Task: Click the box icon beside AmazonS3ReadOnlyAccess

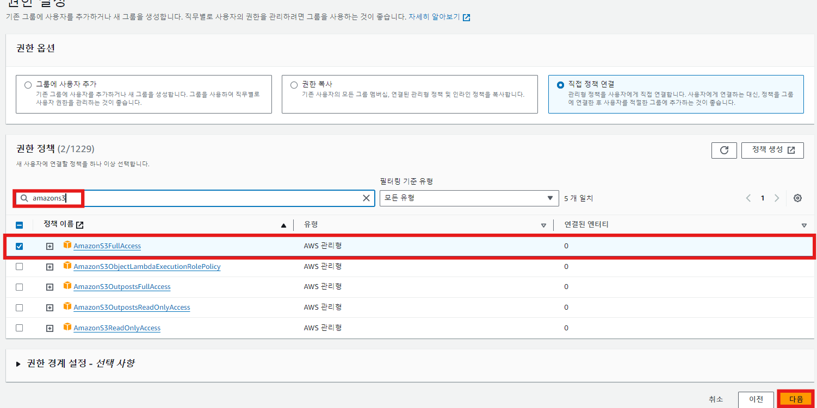Action: [67, 327]
